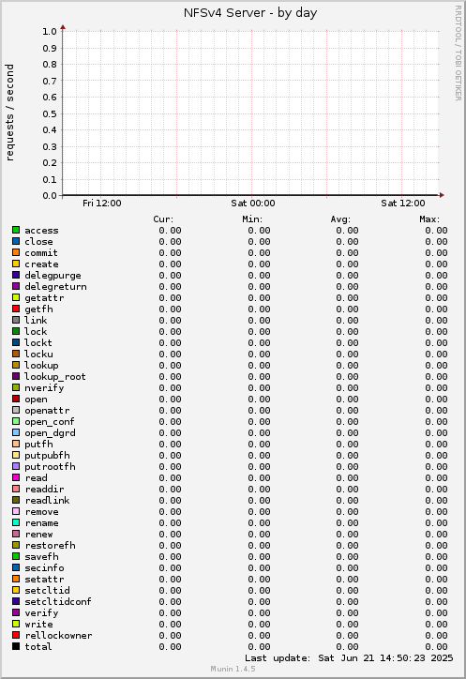Select the black total legend swatch

pyautogui.click(x=16, y=646)
